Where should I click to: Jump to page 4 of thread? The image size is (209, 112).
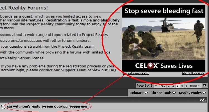(x=182, y=86)
